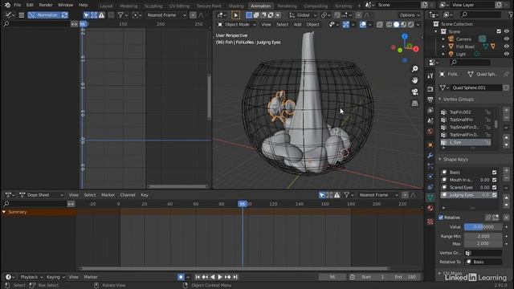This screenshot has width=514, height=289.
Task: Open the Texture properties checker tab
Action: pos(430,222)
